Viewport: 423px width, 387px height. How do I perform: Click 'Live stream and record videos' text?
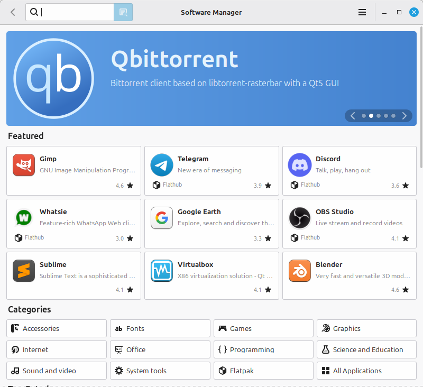point(359,223)
